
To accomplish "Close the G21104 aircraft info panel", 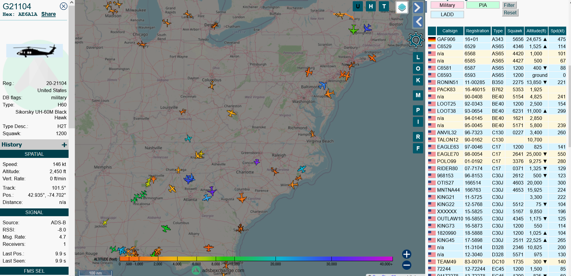I will [x=63, y=6].
